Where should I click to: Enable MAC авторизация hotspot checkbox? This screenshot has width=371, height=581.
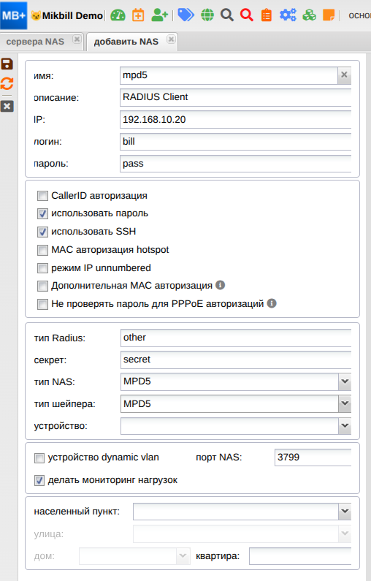click(x=42, y=250)
